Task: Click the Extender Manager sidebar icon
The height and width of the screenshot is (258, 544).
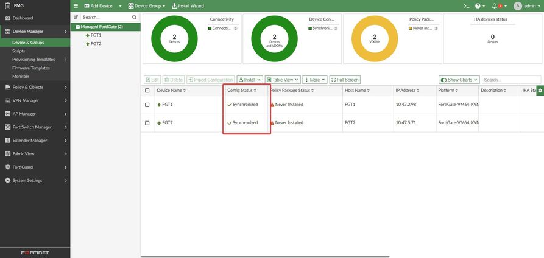Action: 8,141
